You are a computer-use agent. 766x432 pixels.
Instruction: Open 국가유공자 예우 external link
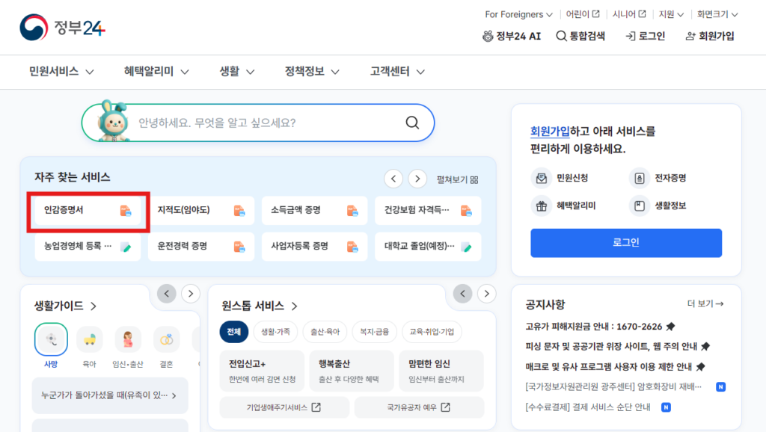click(x=419, y=407)
